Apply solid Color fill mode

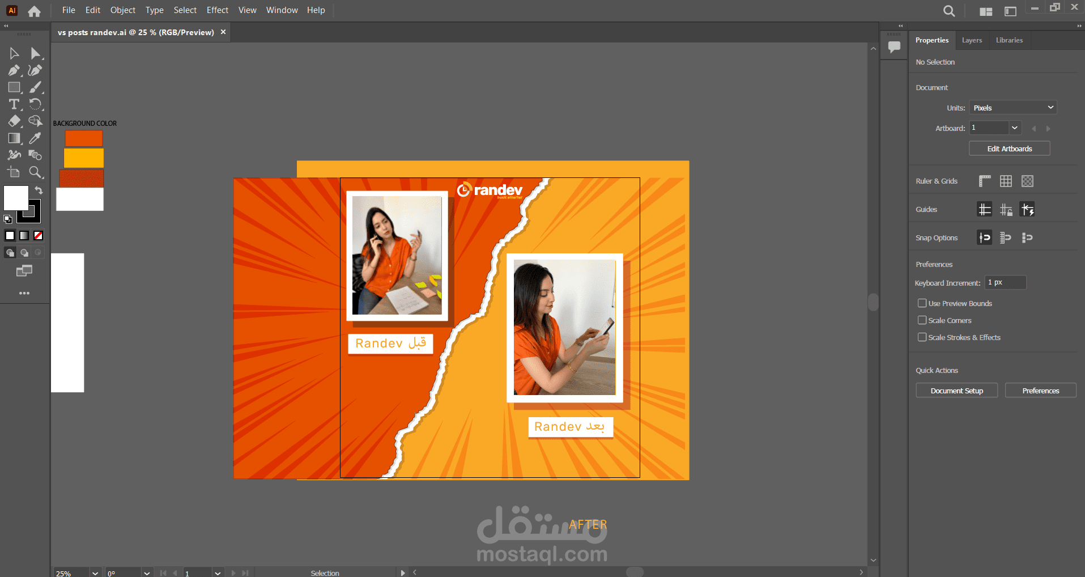[10, 236]
